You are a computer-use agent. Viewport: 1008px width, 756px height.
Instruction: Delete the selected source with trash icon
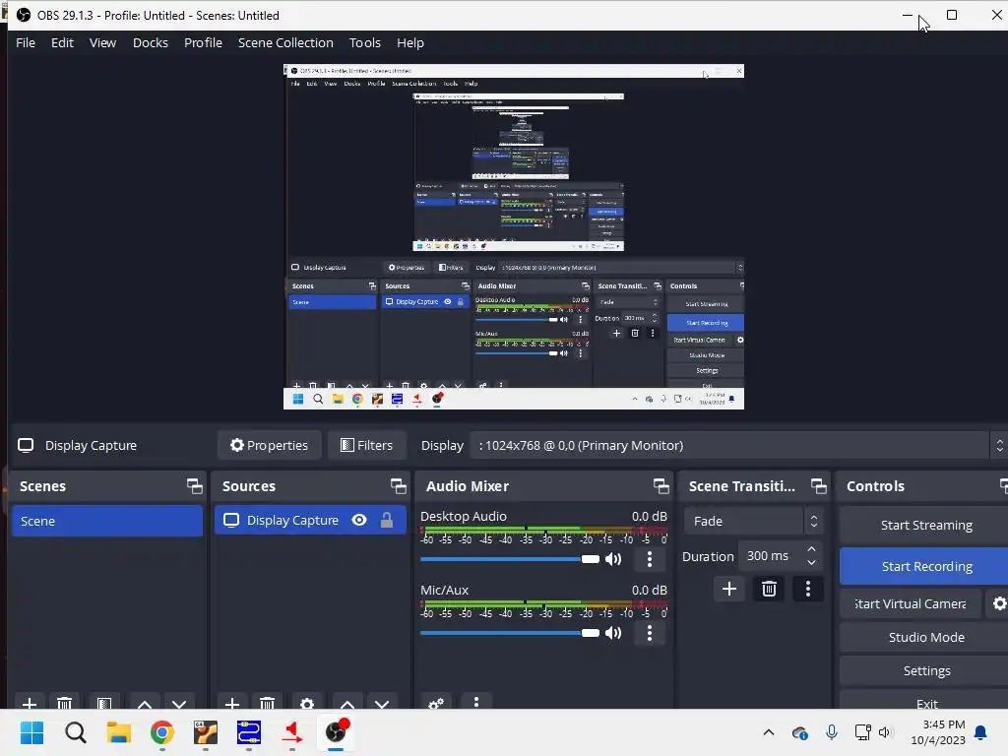point(268,703)
